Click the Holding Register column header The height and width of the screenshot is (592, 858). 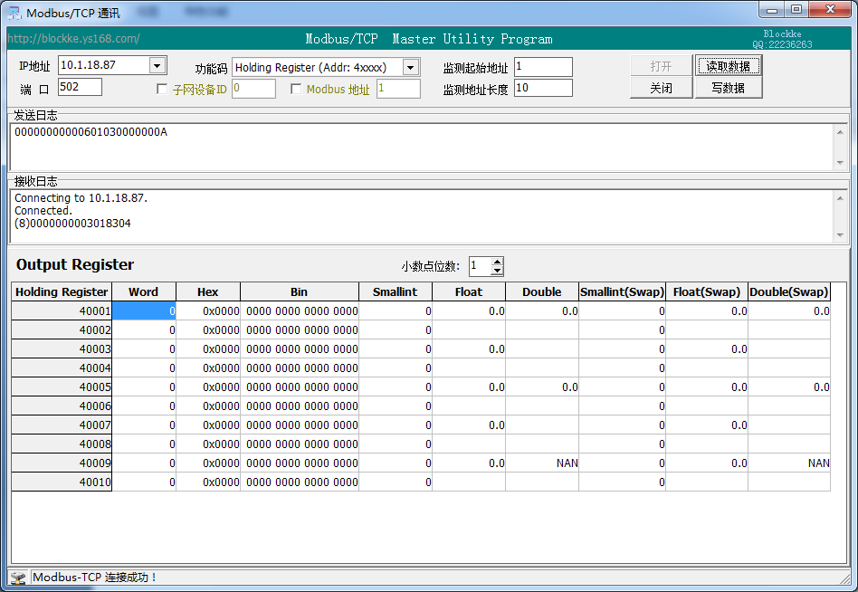pyautogui.click(x=62, y=291)
